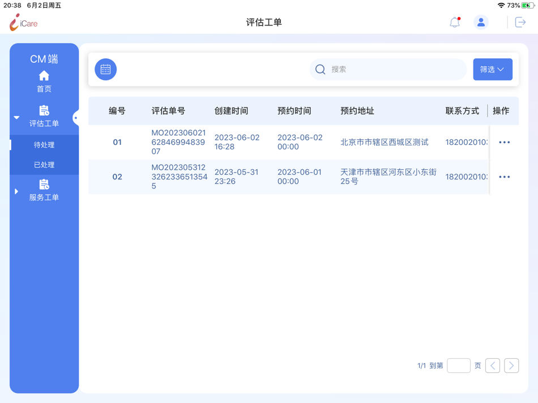Click row number 02
The image size is (538, 403).
(117, 177)
